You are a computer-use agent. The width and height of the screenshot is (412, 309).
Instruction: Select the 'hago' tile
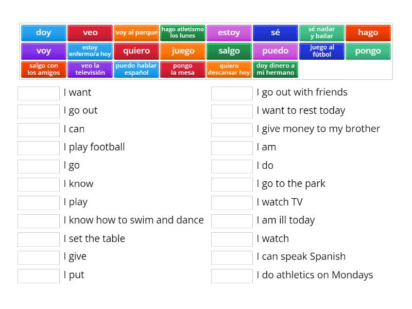point(368,32)
